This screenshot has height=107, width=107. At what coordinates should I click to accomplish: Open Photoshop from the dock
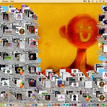point(72,105)
